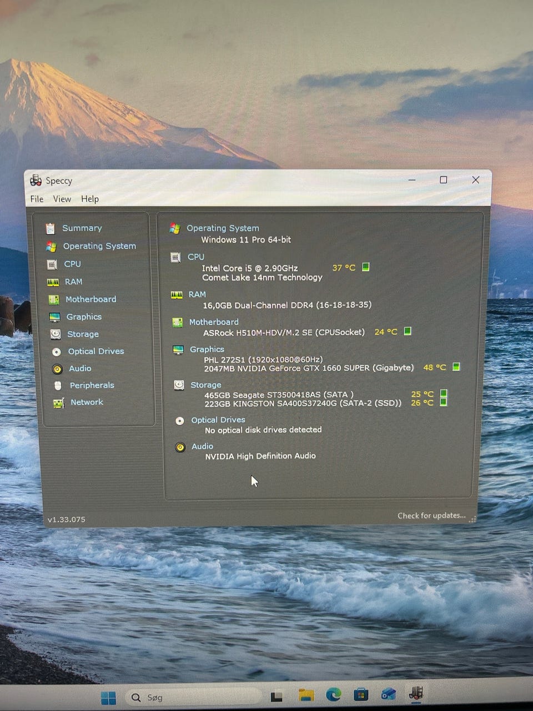
Task: Open the File menu
Action: point(37,199)
